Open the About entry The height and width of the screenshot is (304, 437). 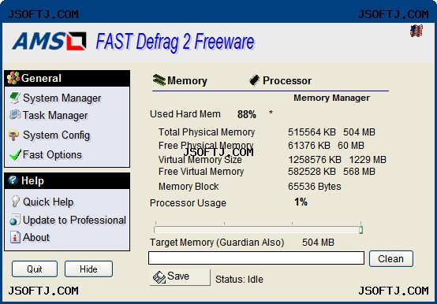click(30, 237)
